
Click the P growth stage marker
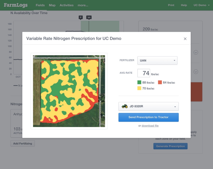81,17
